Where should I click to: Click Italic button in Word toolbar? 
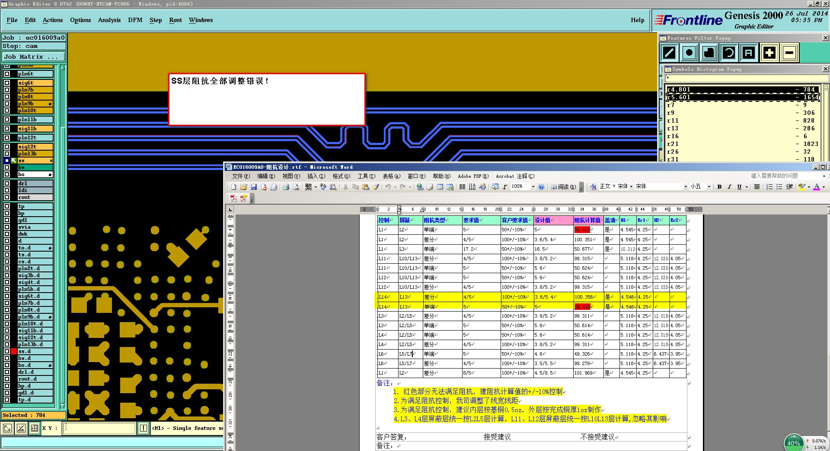click(x=729, y=187)
